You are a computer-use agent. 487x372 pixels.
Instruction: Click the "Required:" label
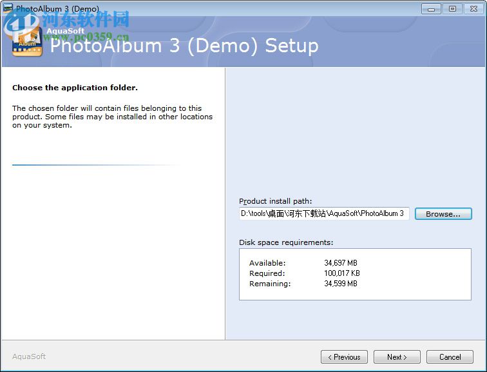point(267,273)
